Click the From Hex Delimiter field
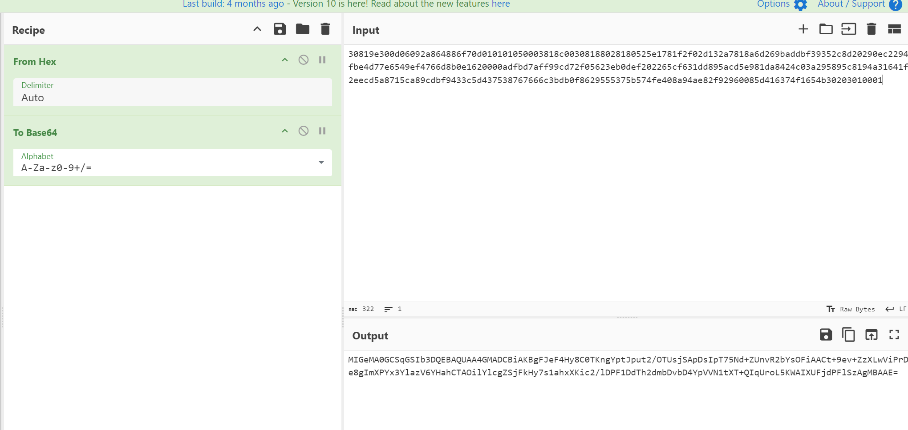 coord(172,97)
